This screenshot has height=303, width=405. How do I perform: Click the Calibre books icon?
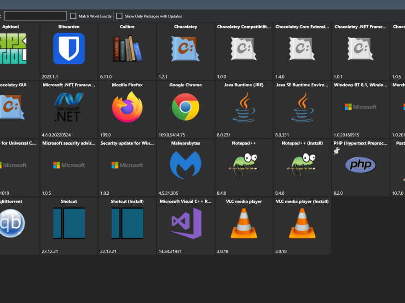[127, 49]
